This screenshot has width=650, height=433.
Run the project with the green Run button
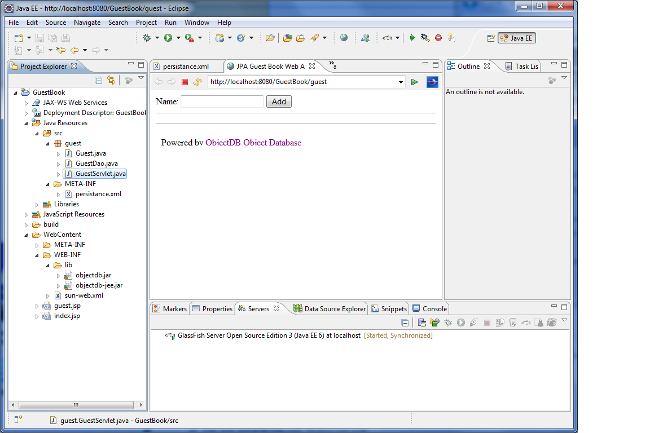click(x=168, y=38)
